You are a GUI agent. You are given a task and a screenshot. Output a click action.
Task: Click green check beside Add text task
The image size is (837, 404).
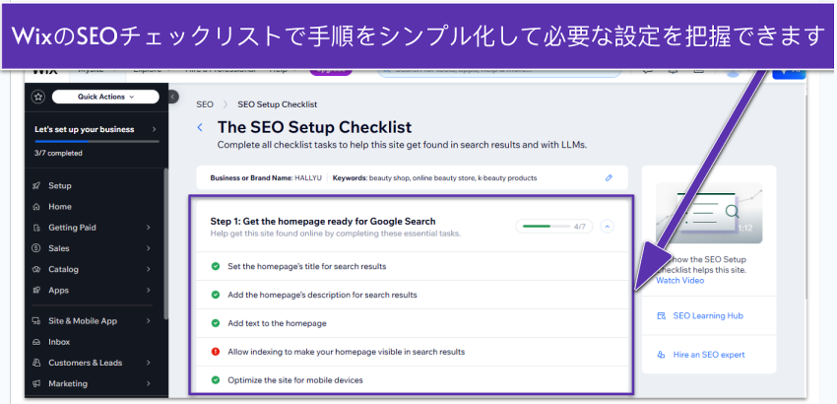215,323
